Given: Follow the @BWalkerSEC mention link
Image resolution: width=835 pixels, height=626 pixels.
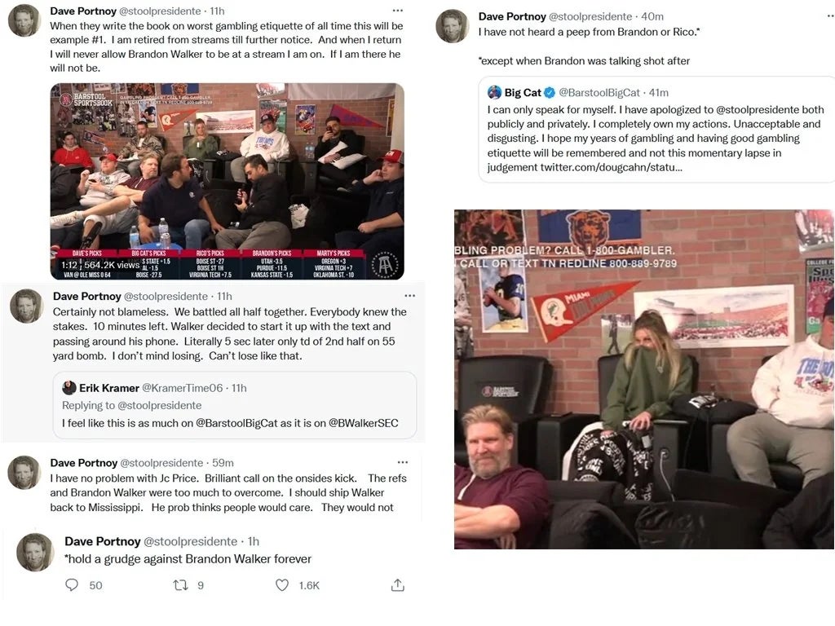Looking at the screenshot, I should tap(363, 423).
